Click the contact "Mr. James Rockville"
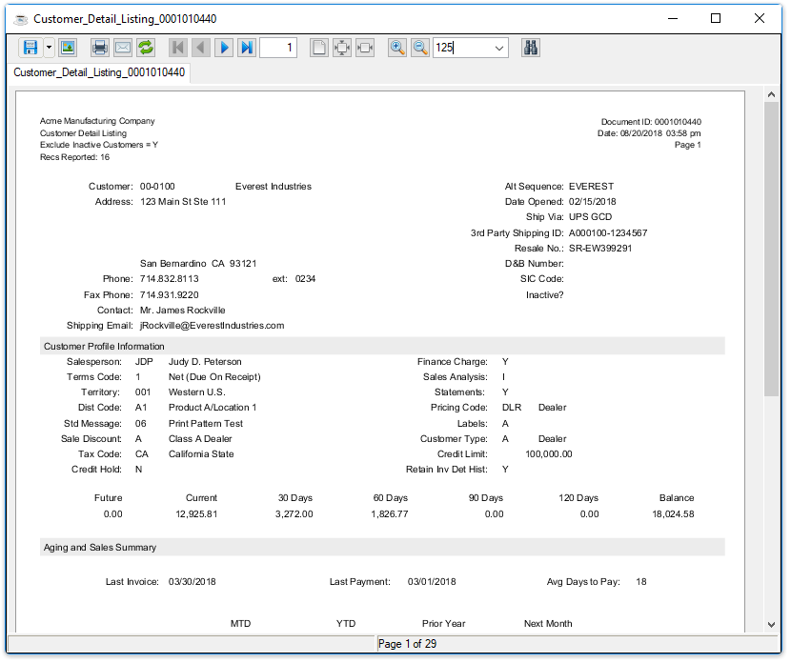Viewport: 791px width, 663px height. point(183,311)
